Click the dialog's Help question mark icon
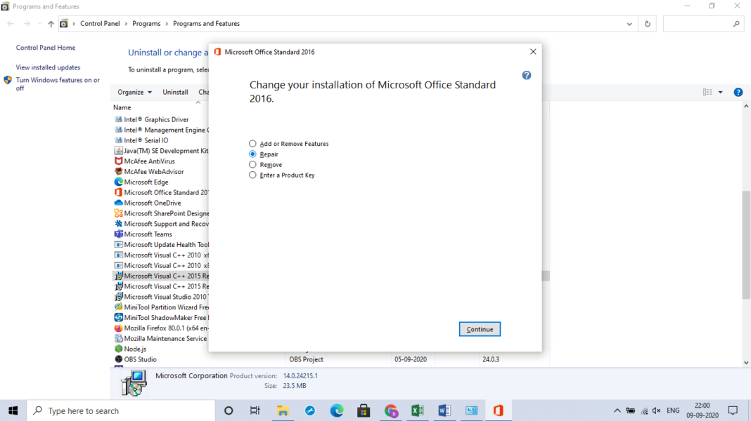Viewport: 751px width, 421px height. tap(526, 75)
